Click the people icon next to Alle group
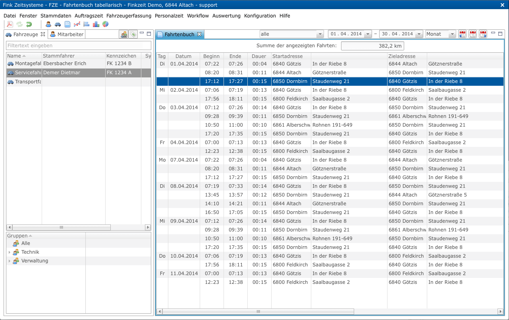This screenshot has height=320, width=509. 16,243
